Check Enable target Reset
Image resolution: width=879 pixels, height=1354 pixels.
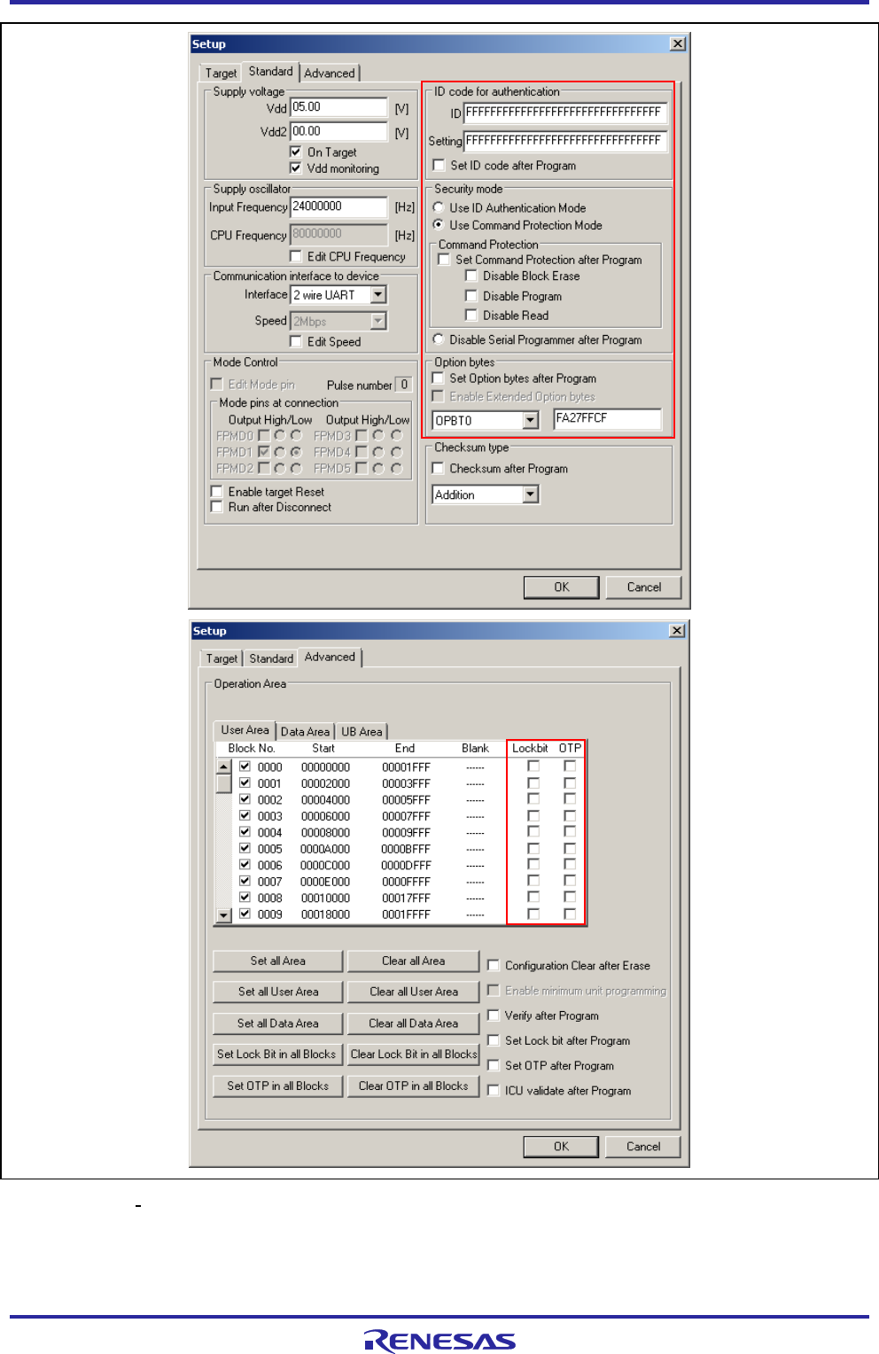(x=216, y=491)
